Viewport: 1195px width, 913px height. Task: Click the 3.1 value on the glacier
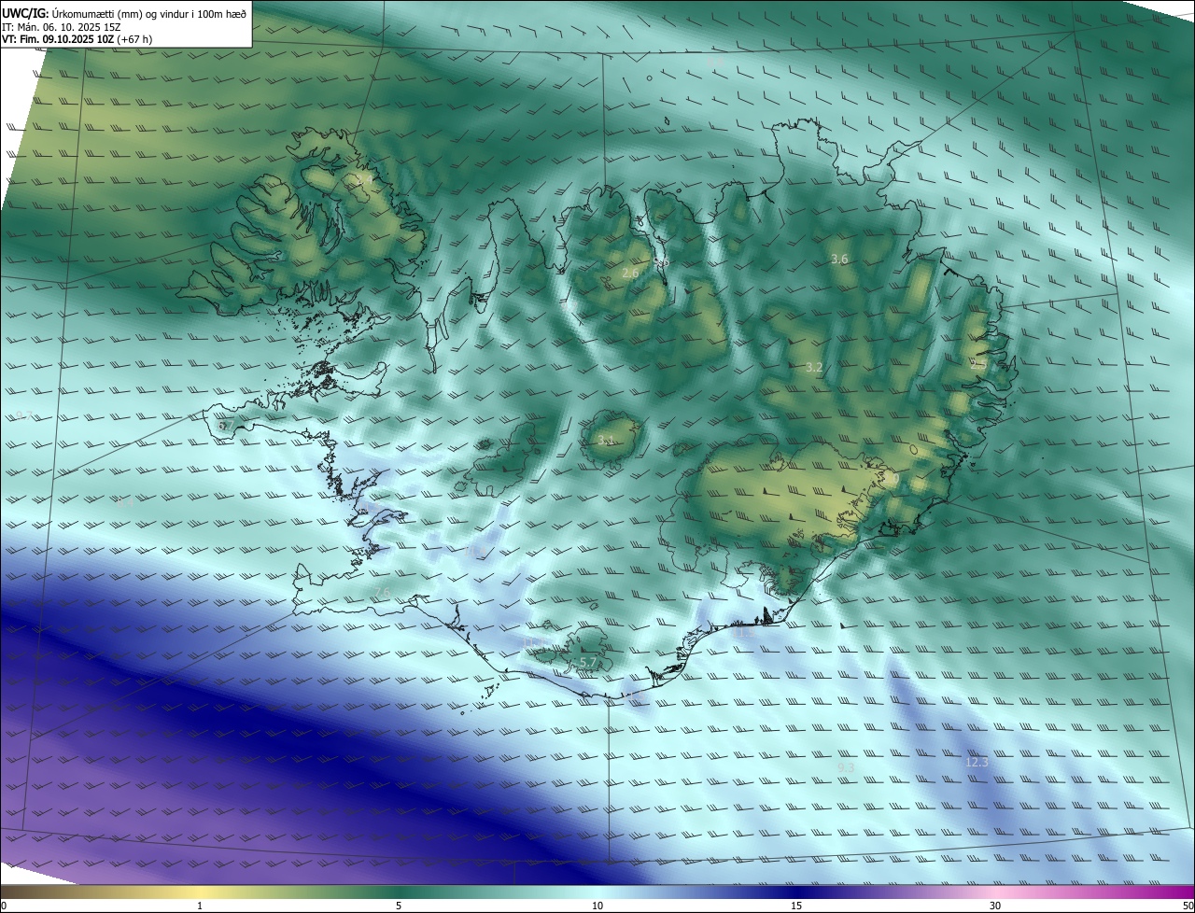click(606, 441)
